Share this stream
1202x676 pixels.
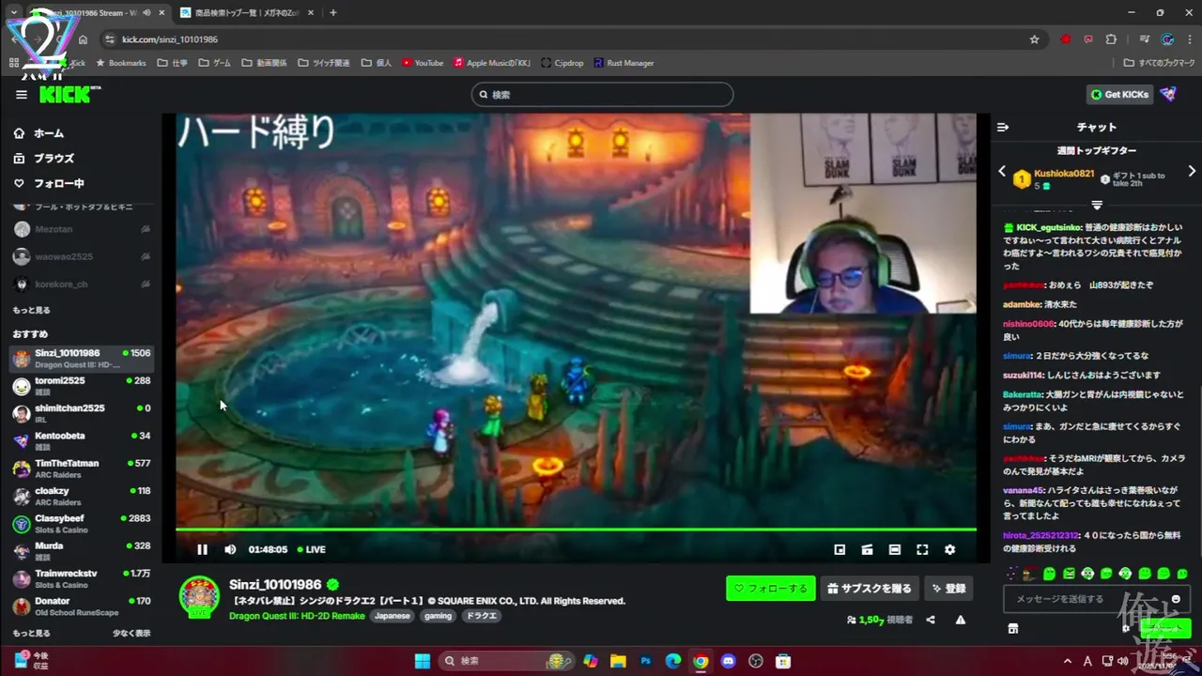click(931, 620)
